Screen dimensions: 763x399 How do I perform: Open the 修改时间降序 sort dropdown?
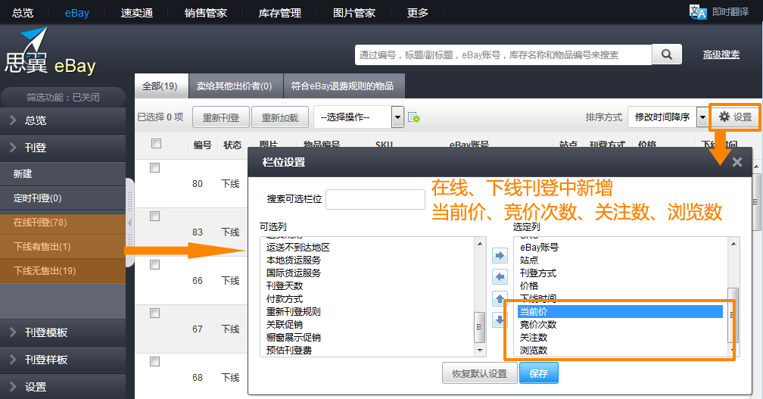(667, 117)
